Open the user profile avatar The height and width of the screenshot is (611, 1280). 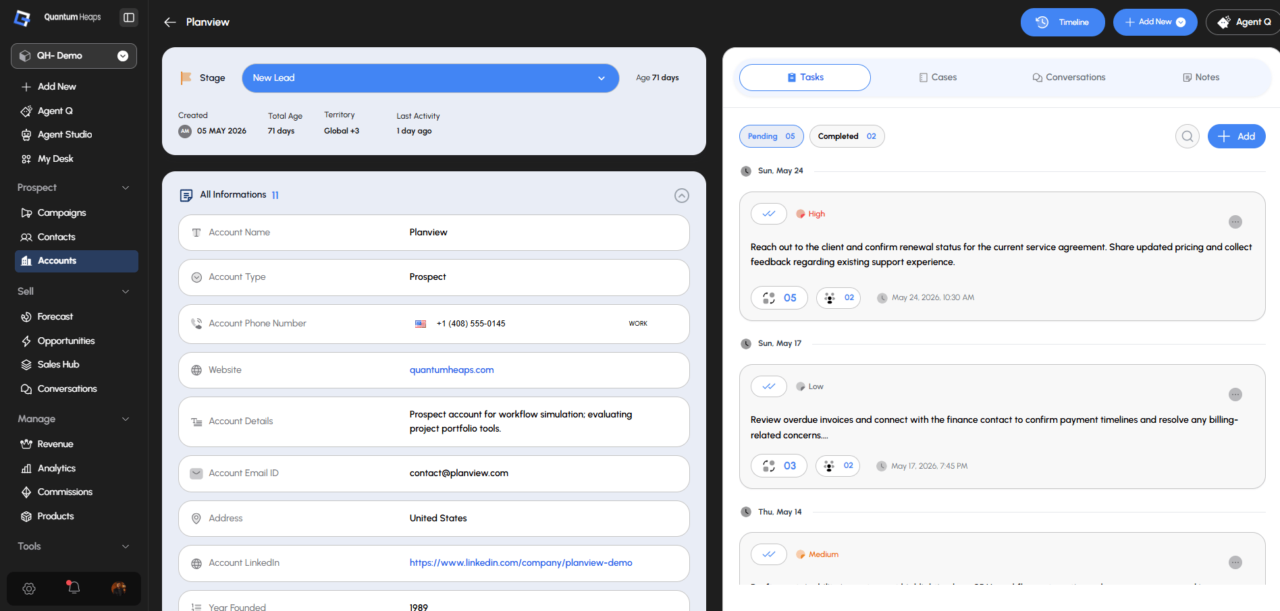(119, 589)
